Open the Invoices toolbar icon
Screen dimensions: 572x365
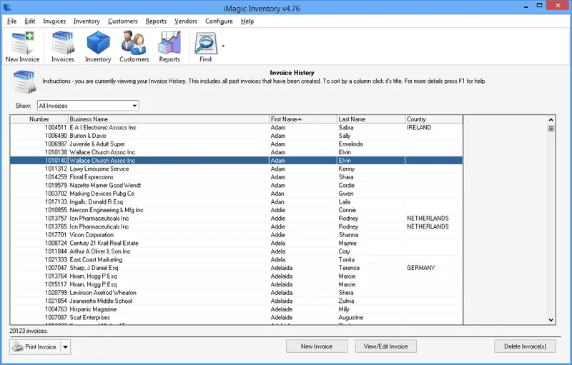click(x=63, y=47)
